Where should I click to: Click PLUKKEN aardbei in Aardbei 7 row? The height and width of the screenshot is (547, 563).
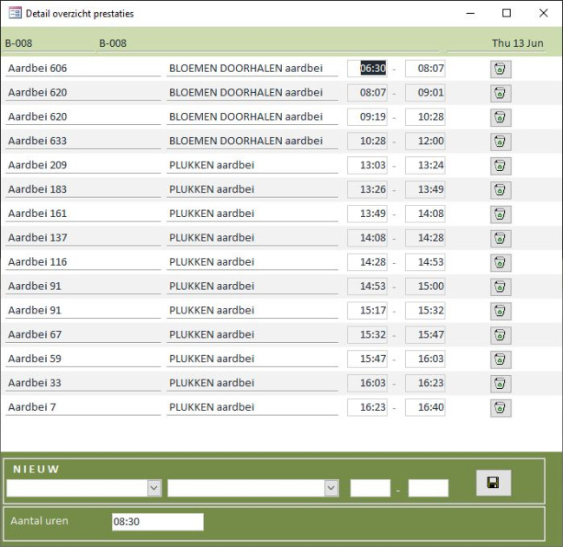(x=252, y=407)
